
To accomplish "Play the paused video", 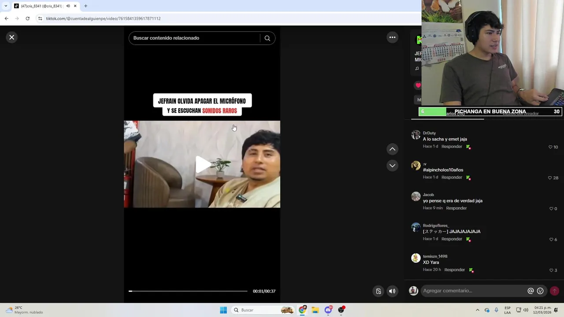I will [x=202, y=164].
